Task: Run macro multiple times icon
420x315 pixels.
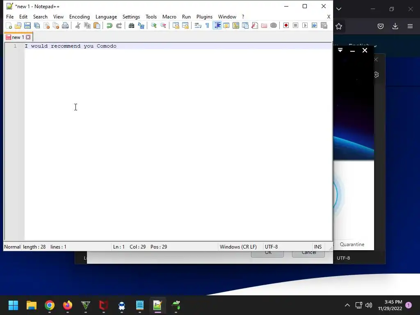Action: (x=315, y=25)
